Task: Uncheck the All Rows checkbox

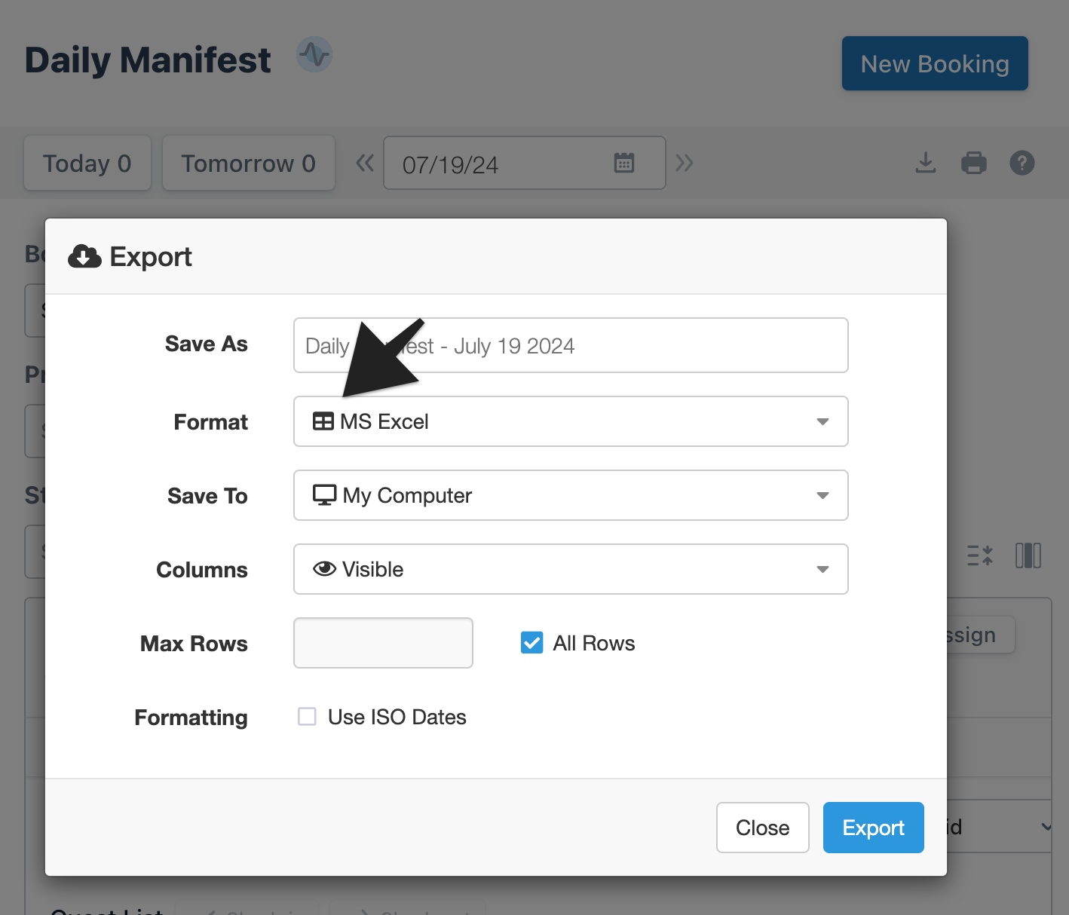Action: 532,643
